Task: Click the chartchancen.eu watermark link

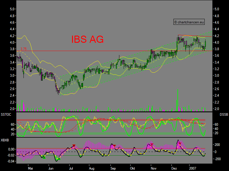Action: click(191, 21)
